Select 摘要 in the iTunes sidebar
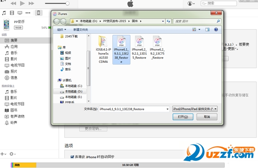This screenshot has width=258, height=168. click(x=26, y=40)
